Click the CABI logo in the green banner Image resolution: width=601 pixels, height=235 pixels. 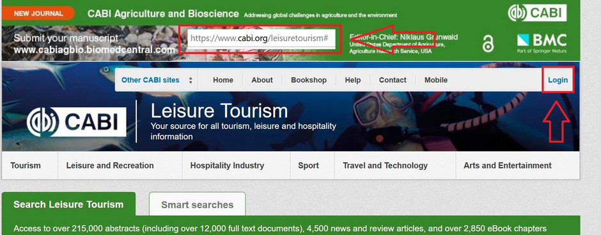point(537,13)
